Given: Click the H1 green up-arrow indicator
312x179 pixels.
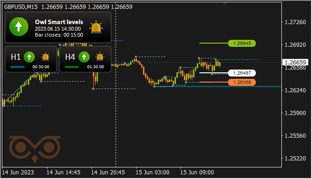Looking at the screenshot, I should point(29,57).
